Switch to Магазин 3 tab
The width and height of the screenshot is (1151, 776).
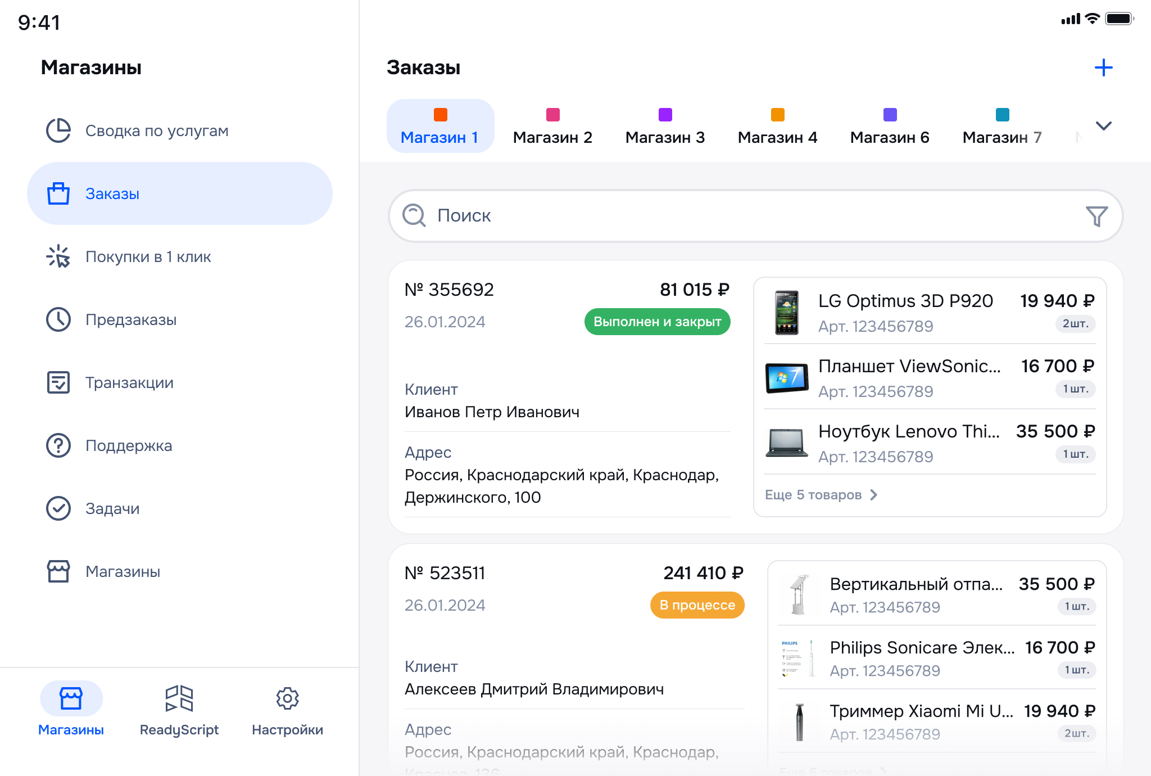(665, 126)
